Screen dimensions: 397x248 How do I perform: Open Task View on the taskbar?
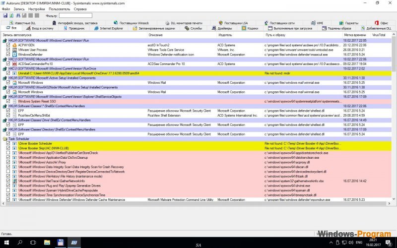(x=33, y=243)
